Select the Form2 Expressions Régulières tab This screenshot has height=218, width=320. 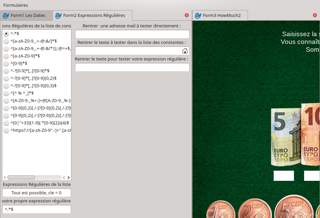[92, 16]
